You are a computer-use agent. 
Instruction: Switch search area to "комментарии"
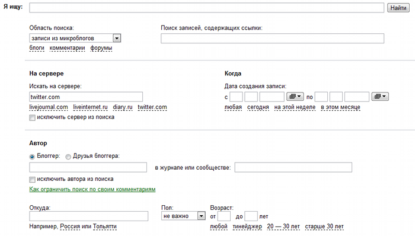pos(67,48)
